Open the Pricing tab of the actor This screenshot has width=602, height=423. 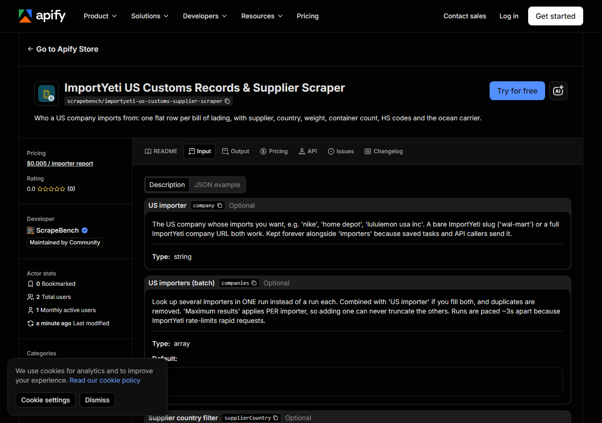pyautogui.click(x=274, y=151)
